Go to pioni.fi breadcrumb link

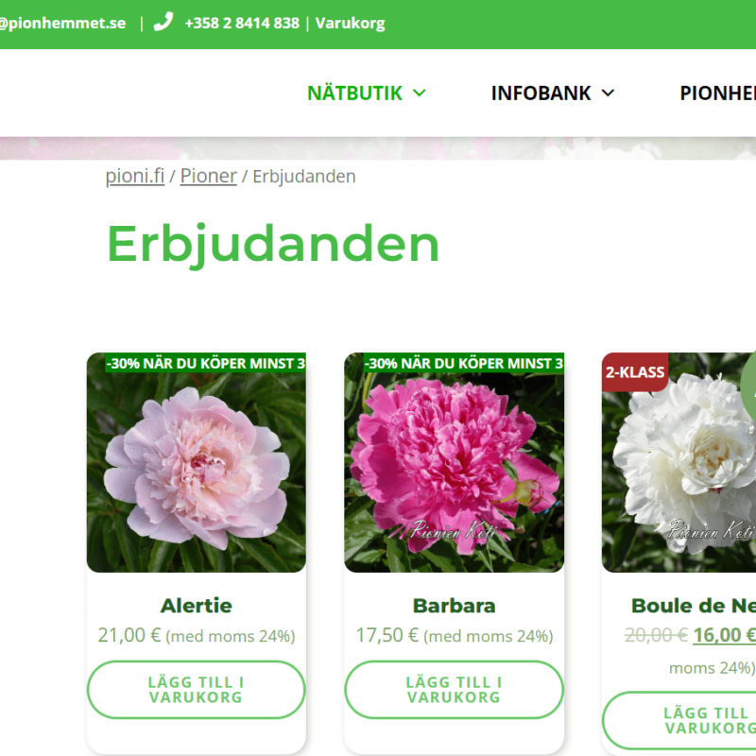coord(135,176)
